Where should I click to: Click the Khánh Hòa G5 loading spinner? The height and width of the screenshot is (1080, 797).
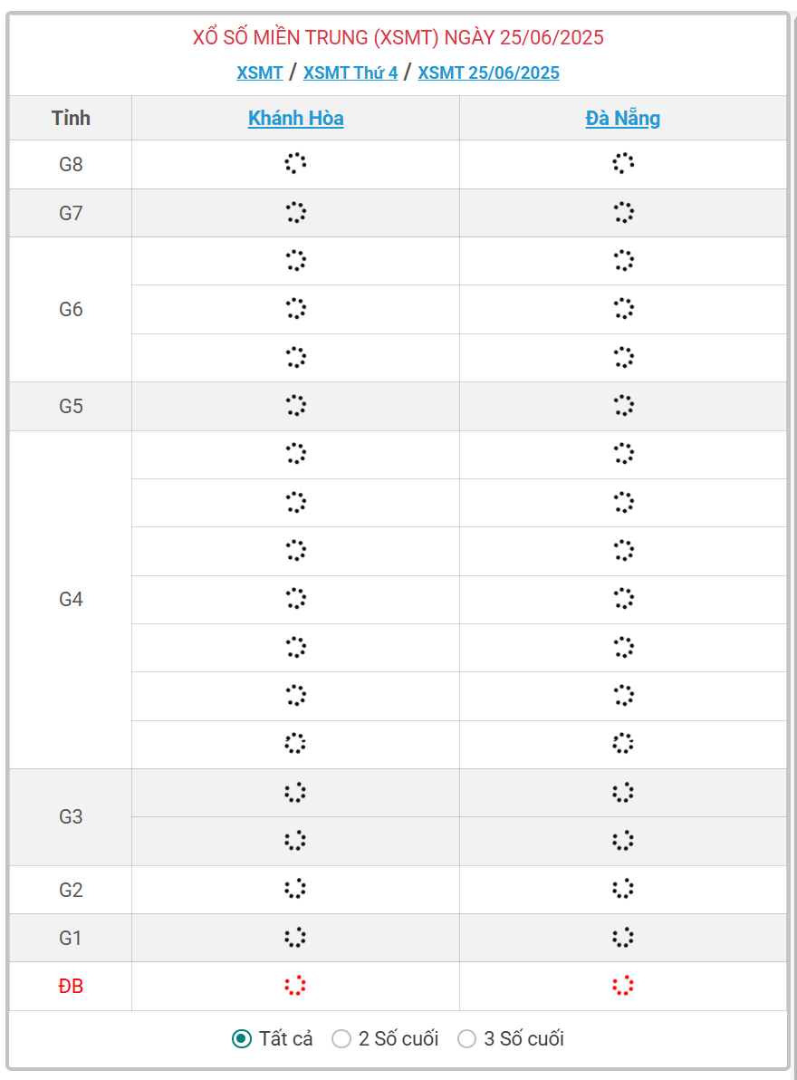tap(295, 405)
